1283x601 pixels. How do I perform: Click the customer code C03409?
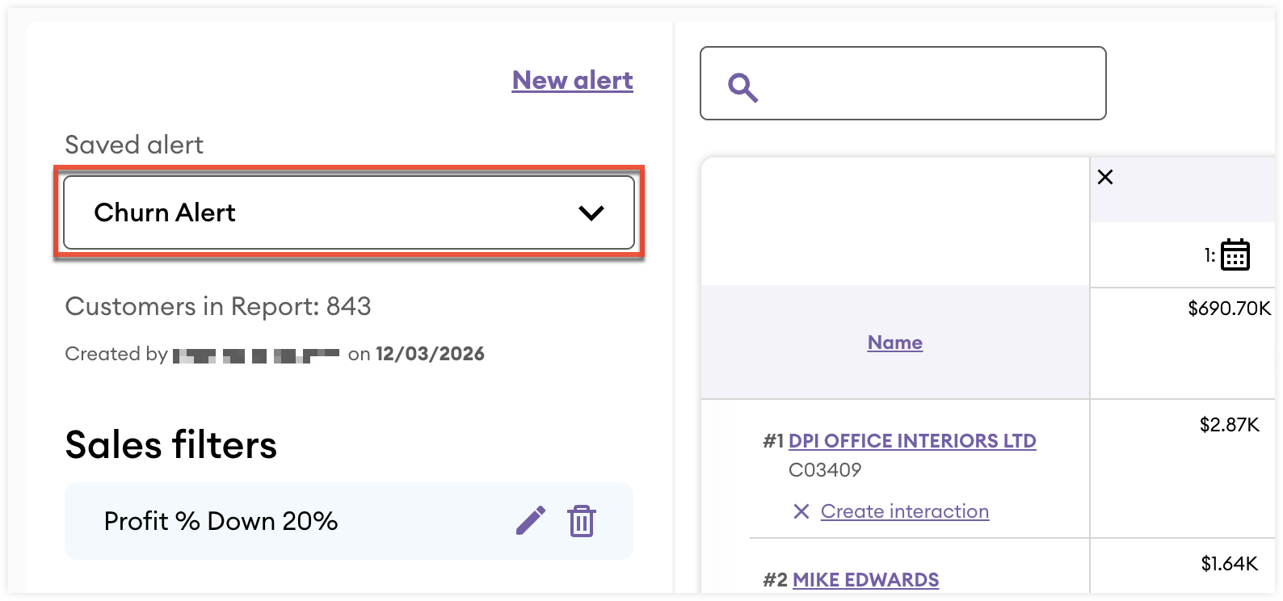pos(825,470)
